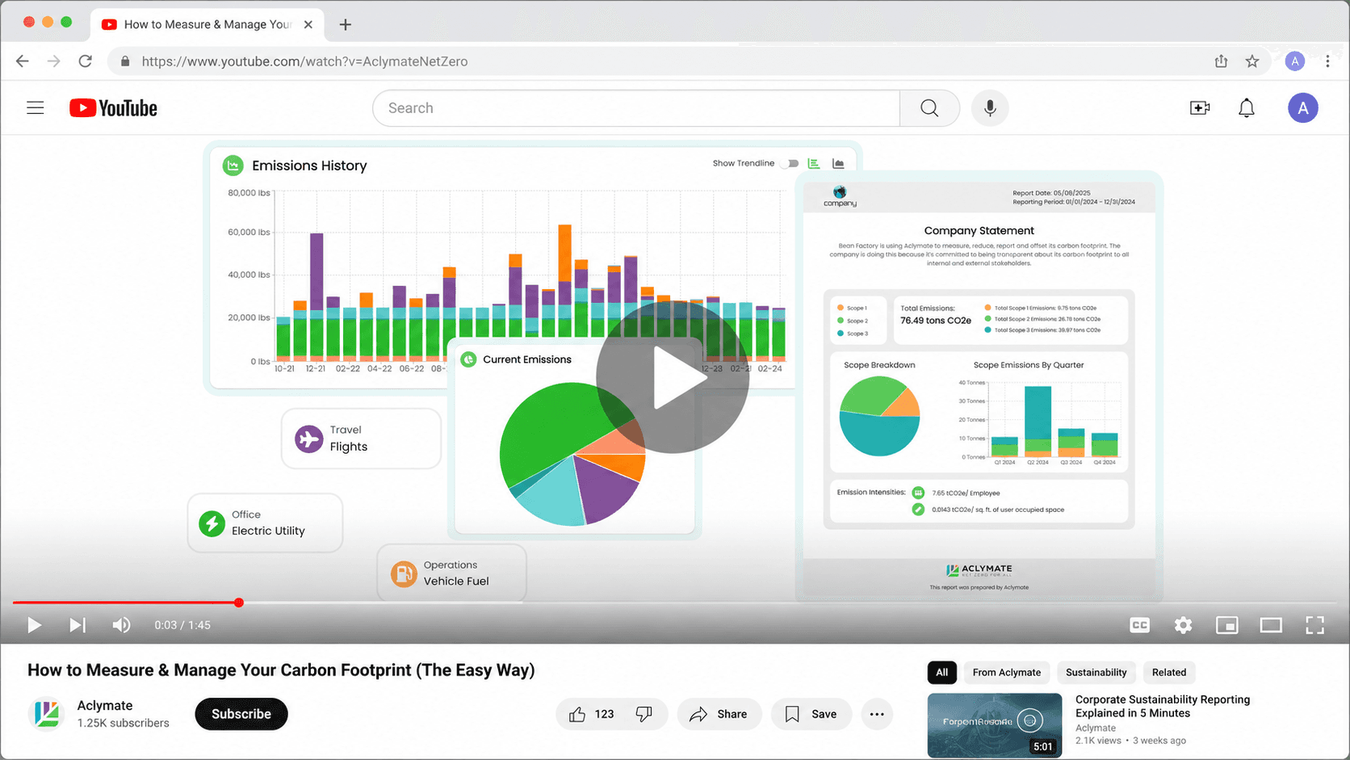Click the browser address bar URL

(304, 61)
